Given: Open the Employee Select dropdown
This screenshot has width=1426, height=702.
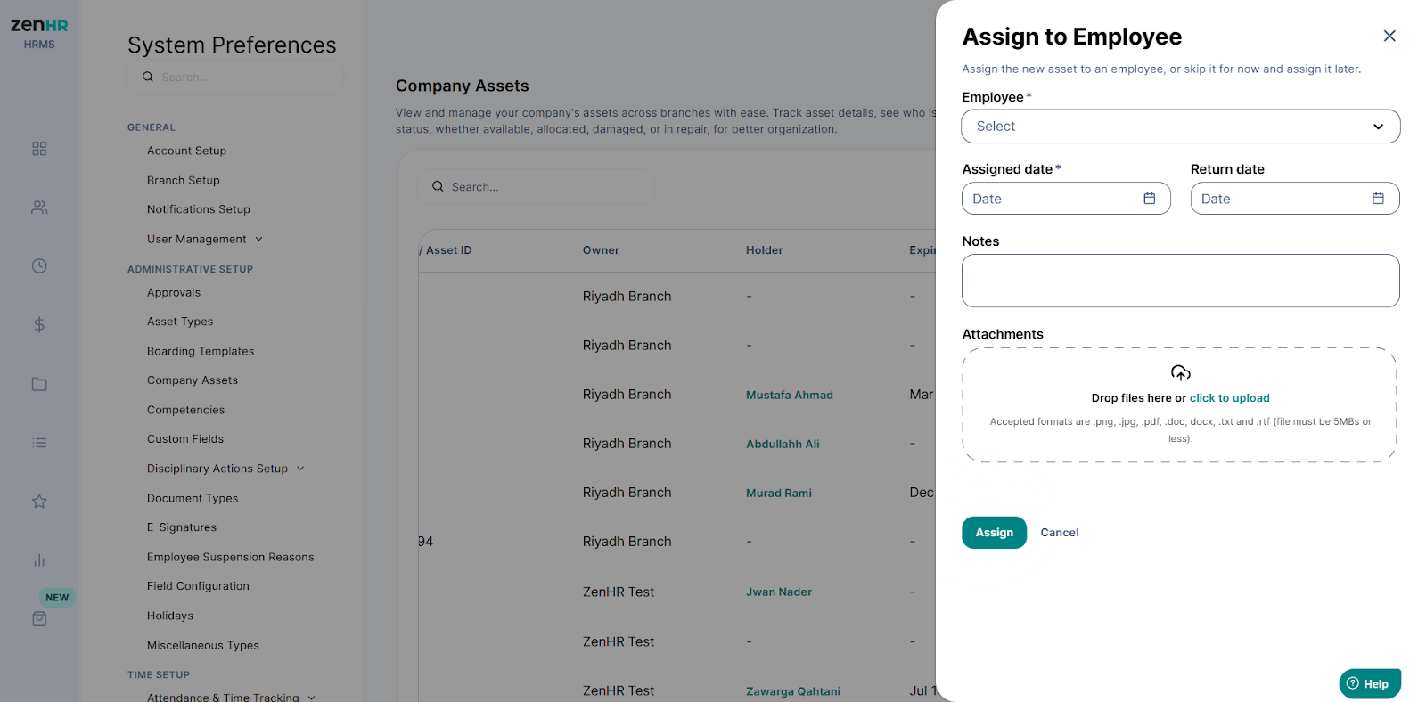Looking at the screenshot, I should (x=1181, y=127).
